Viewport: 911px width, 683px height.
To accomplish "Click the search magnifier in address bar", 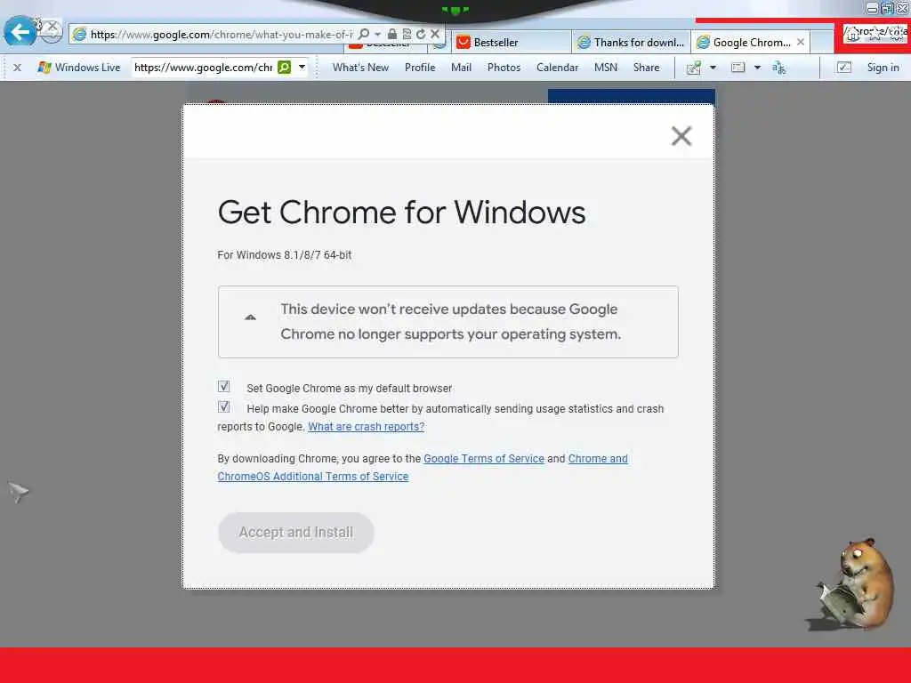I will click(x=363, y=35).
